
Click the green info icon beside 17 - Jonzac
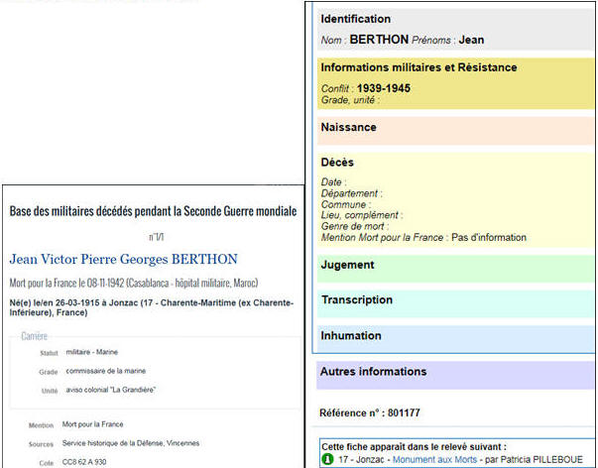pyautogui.click(x=325, y=459)
